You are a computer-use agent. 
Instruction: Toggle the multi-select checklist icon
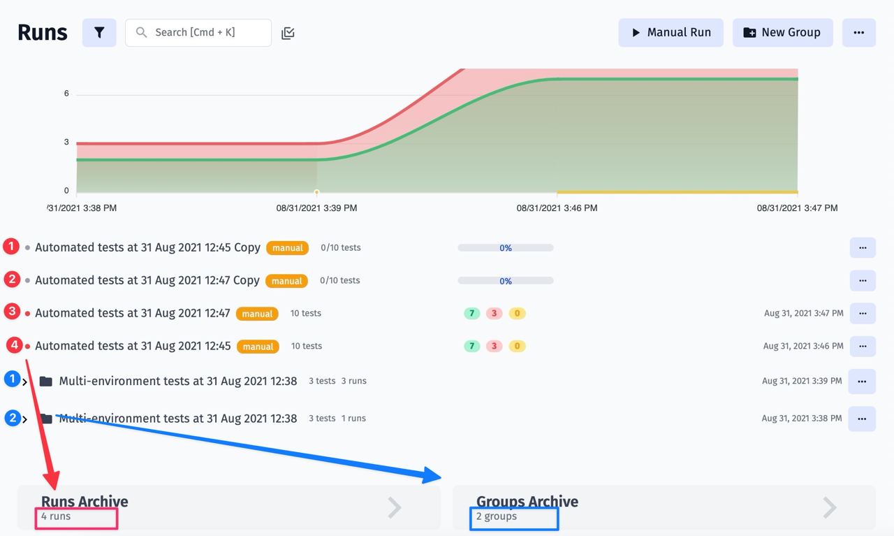pos(288,33)
